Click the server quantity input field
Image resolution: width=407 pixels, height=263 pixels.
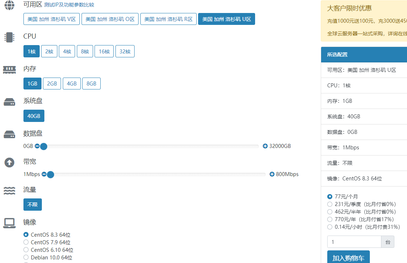pyautogui.click(x=354, y=242)
